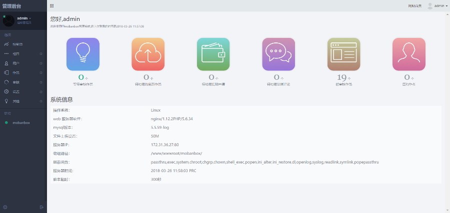Click the 系统信息 section heading
Image resolution: width=450 pixels, height=213 pixels.
pos(61,100)
